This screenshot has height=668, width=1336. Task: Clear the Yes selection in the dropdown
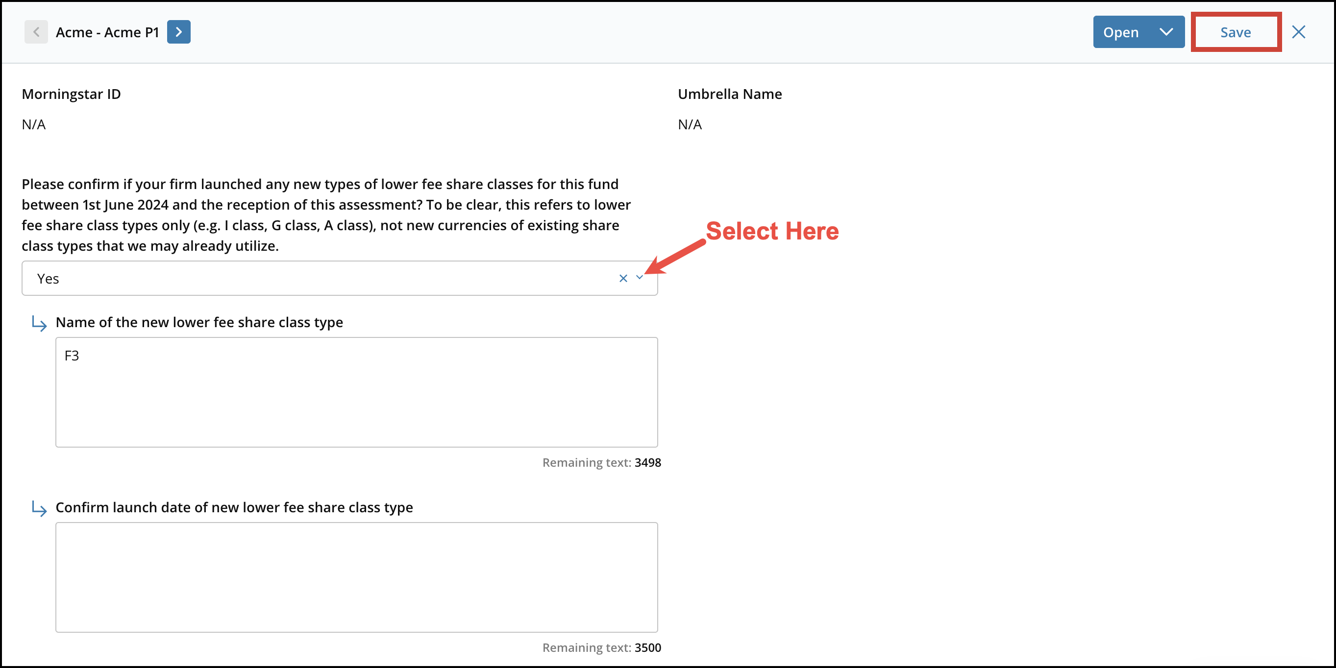tap(623, 278)
